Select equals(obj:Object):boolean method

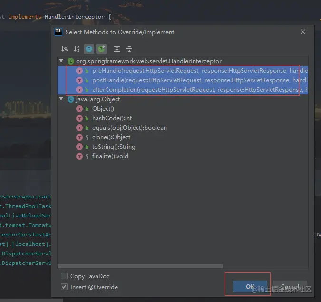(x=183, y=128)
